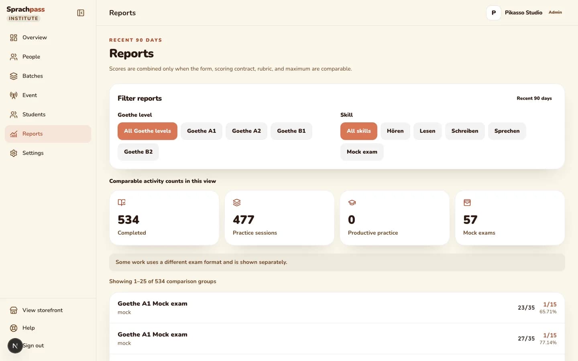Click the N avatar circle

pyautogui.click(x=15, y=346)
